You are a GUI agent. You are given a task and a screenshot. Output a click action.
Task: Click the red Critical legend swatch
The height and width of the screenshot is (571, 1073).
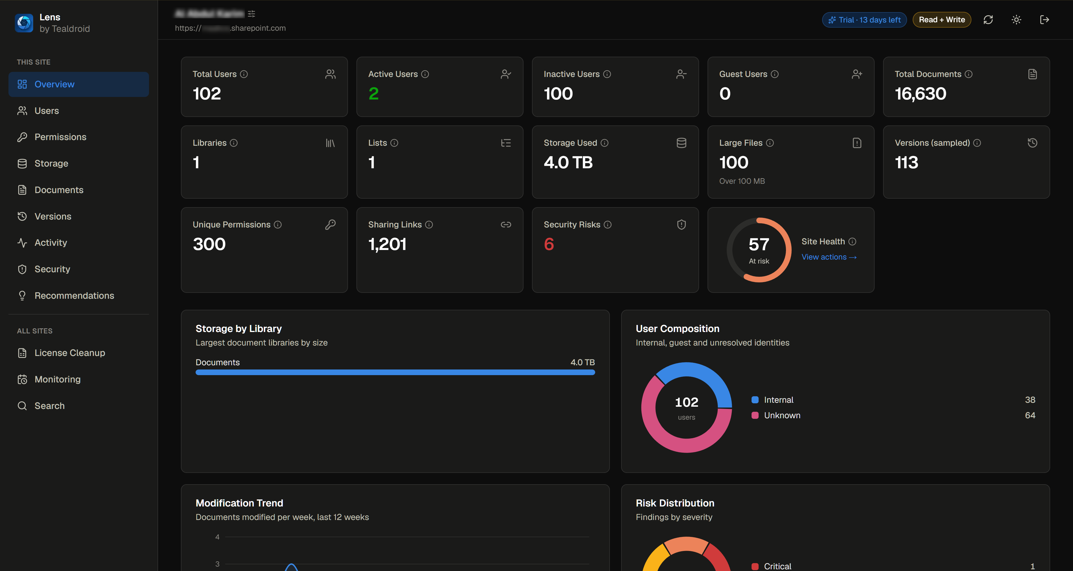[x=755, y=566]
